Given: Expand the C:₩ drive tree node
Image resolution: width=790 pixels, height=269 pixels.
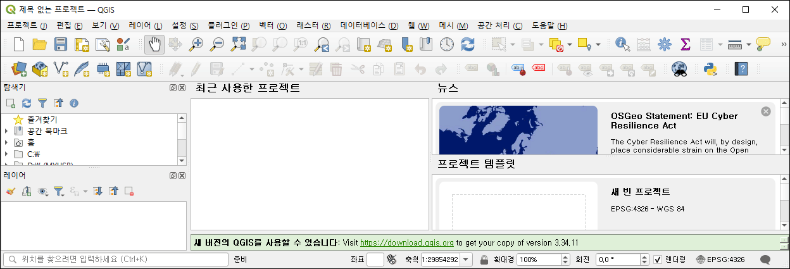Looking at the screenshot, I should pyautogui.click(x=6, y=154).
